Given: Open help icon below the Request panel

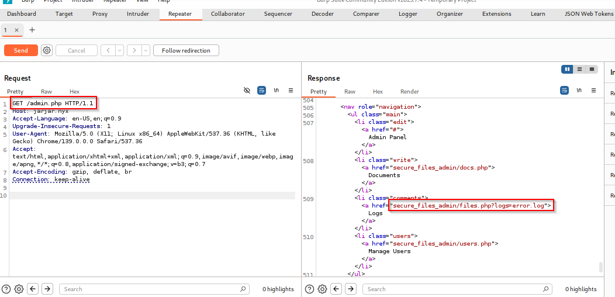Looking at the screenshot, I should [x=6, y=289].
